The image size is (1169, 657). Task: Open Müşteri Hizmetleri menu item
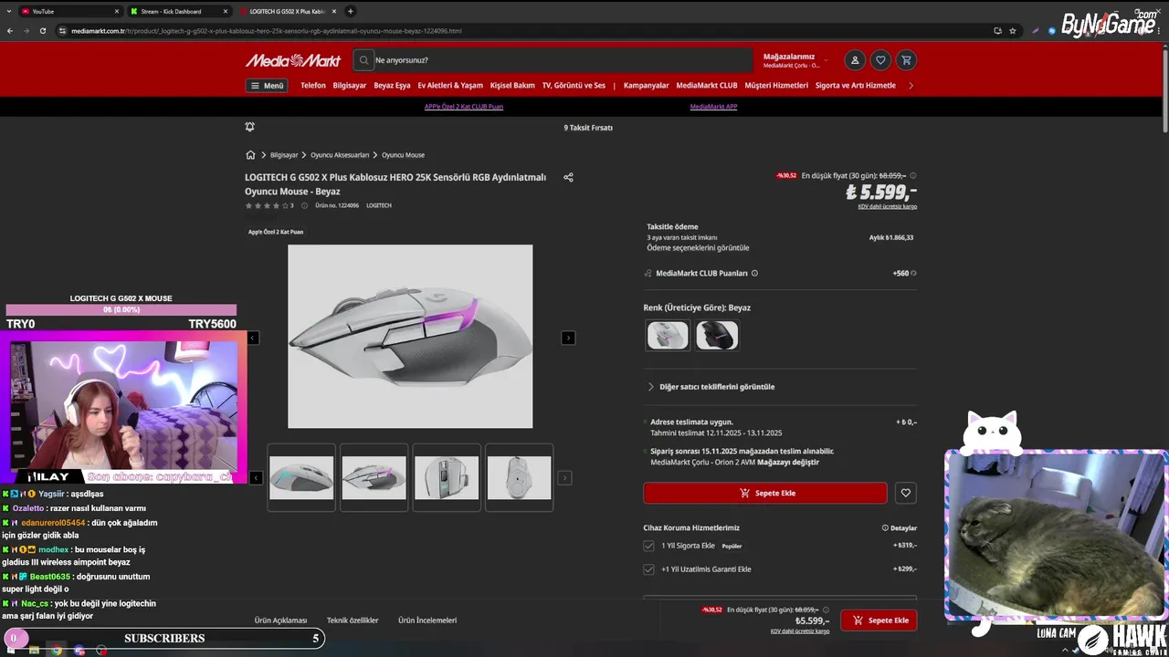point(776,86)
